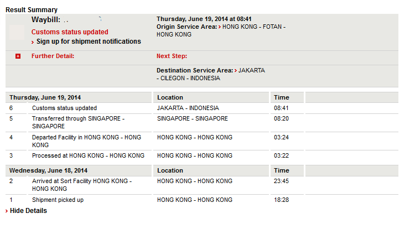Screen dimensions: 415x229
Task: Expand the Further Detail plus icon
Action: pos(18,56)
